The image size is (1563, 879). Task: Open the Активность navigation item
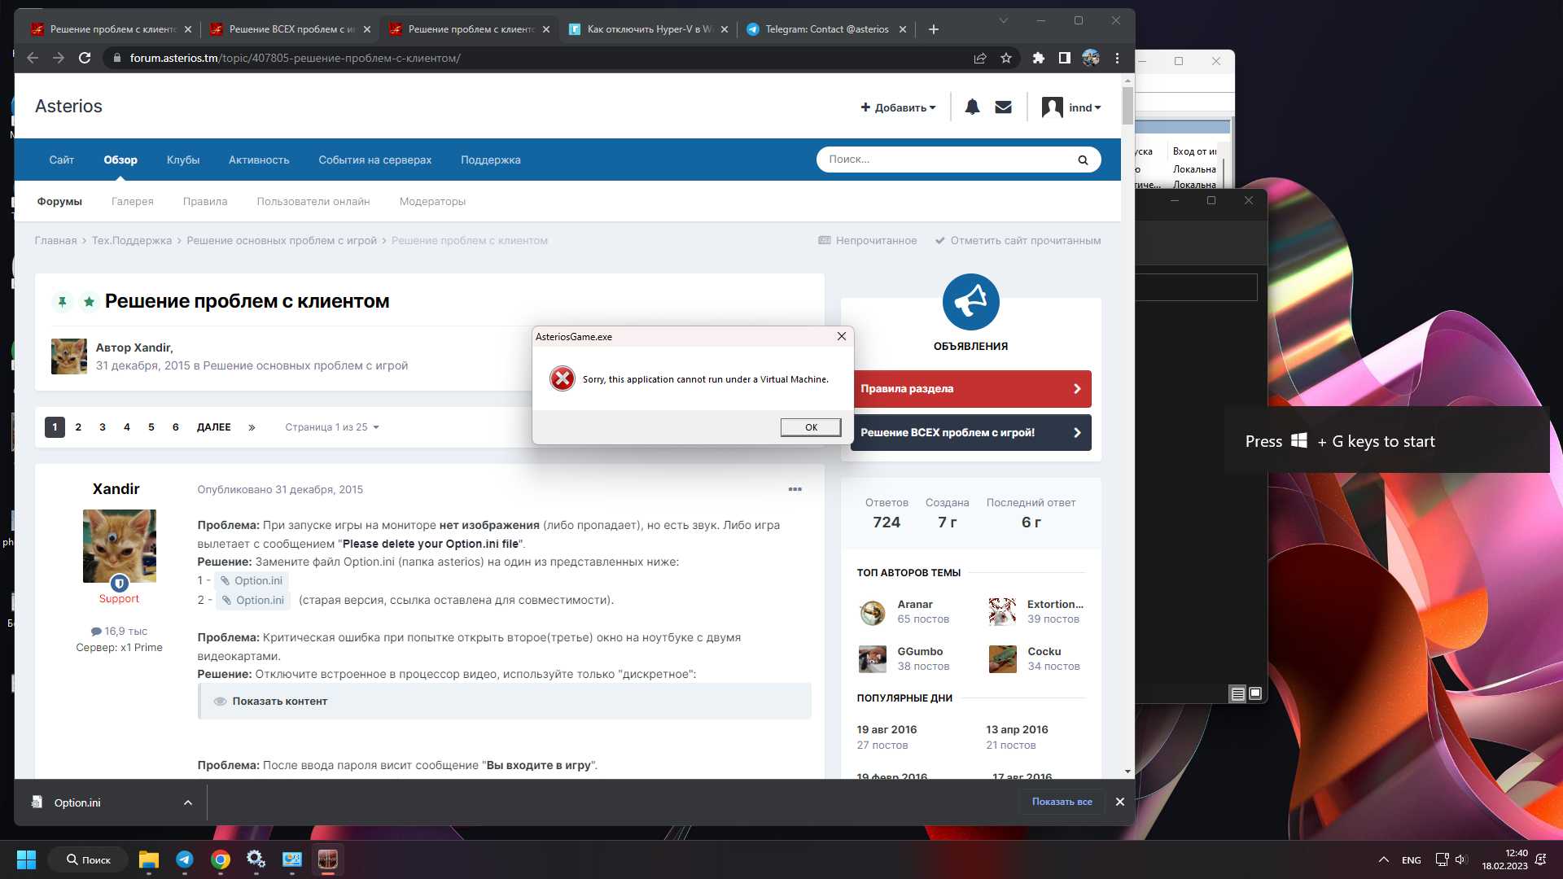tap(259, 160)
